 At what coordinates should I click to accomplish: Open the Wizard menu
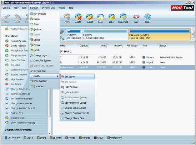pos(62,8)
